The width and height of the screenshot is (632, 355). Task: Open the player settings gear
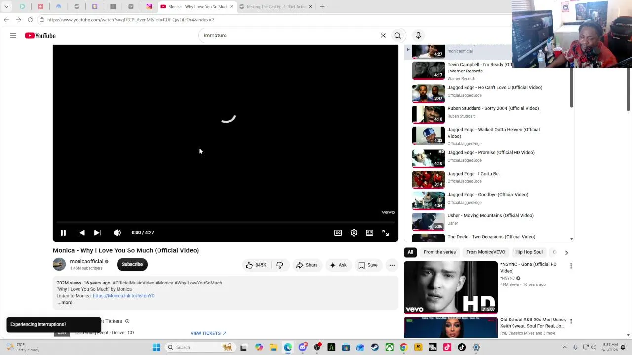(354, 233)
